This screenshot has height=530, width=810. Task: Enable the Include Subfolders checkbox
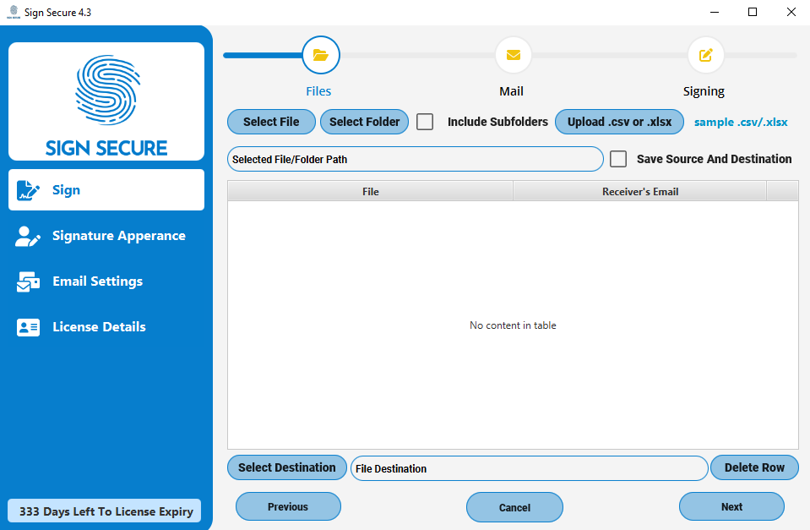[425, 122]
